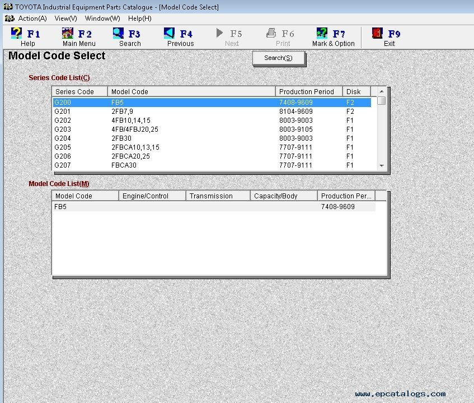
Task: Click Production Period column header
Action: click(x=309, y=91)
